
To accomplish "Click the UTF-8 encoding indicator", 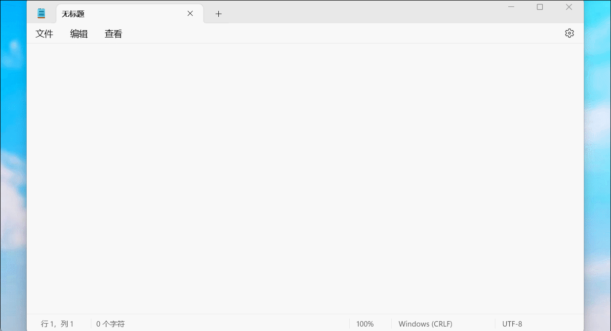I will click(x=512, y=324).
